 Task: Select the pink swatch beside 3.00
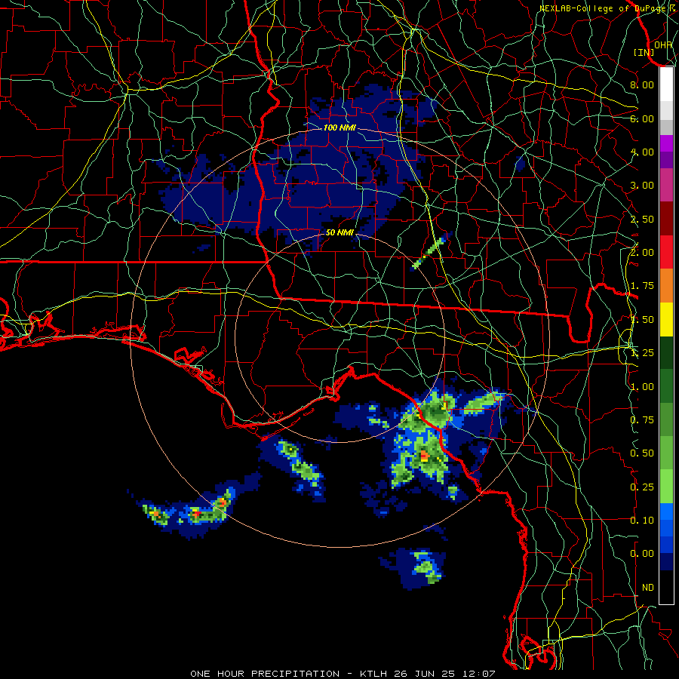(x=666, y=186)
